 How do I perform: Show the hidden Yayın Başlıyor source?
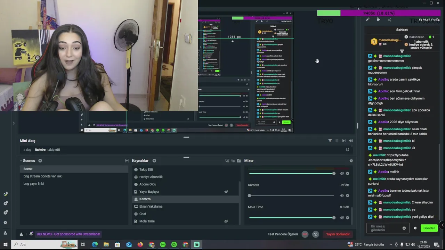click(226, 192)
